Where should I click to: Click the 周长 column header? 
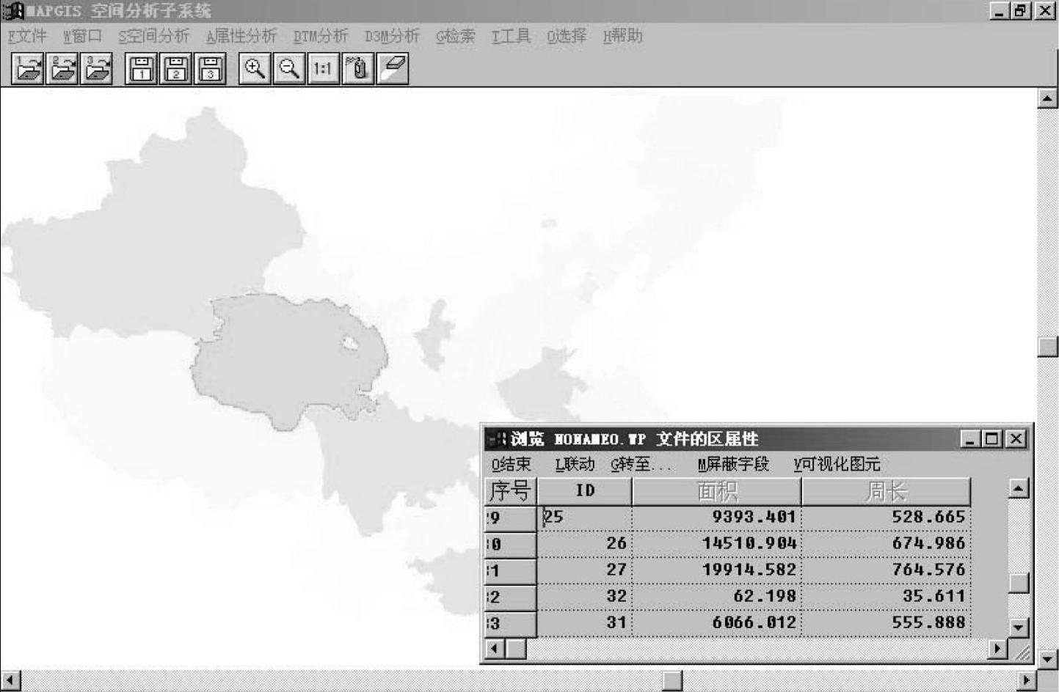click(x=886, y=491)
